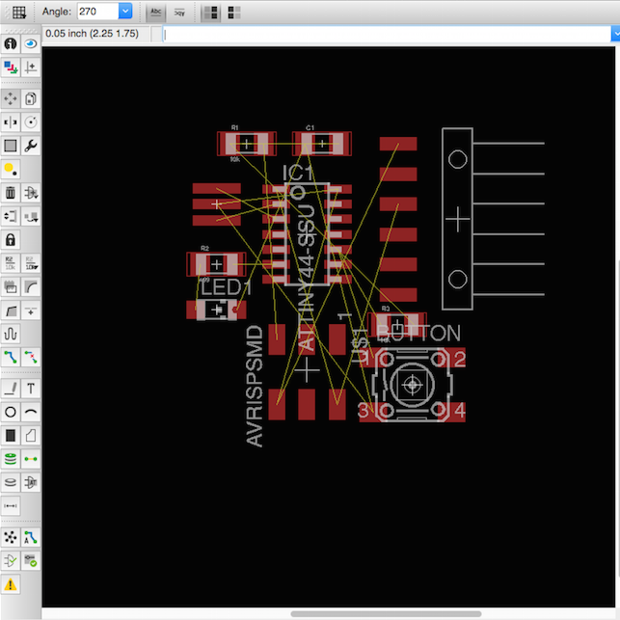Open the command history dropdown arrow
The width and height of the screenshot is (620, 620).
(x=615, y=34)
